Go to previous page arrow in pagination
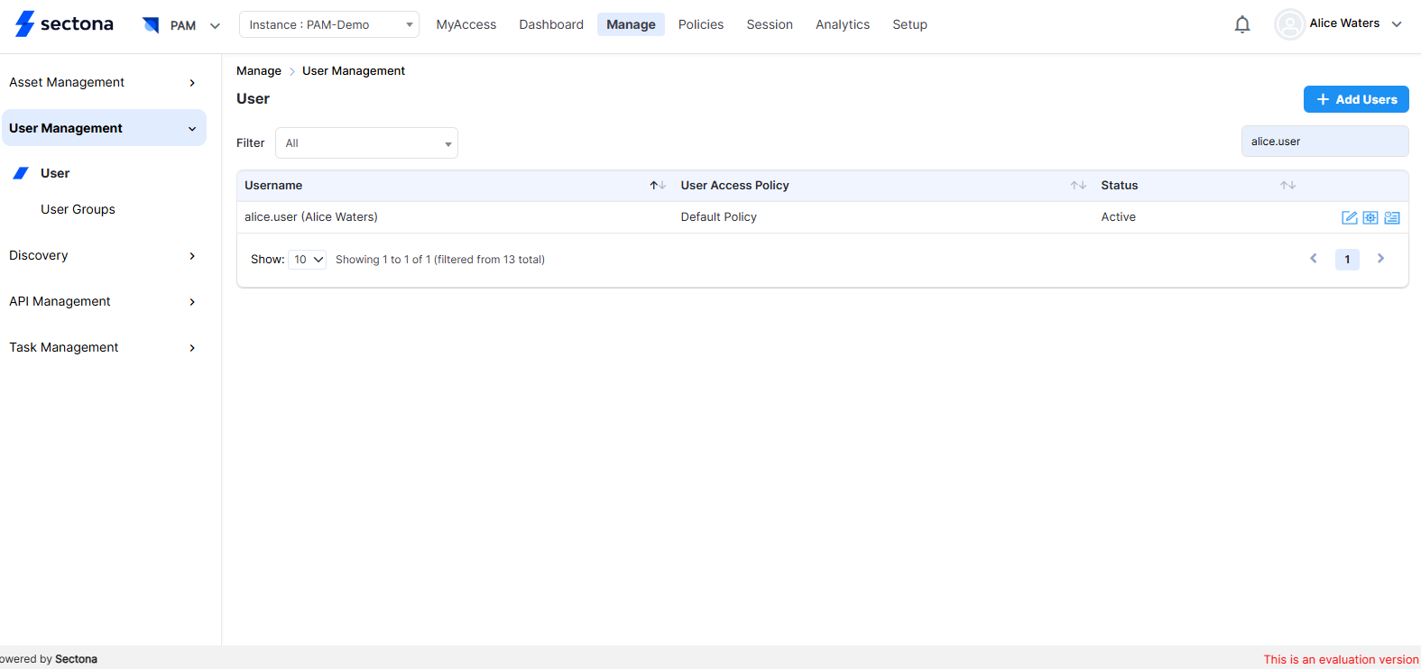This screenshot has height=669, width=1421. (x=1314, y=259)
